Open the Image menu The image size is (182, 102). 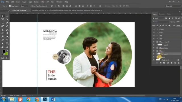[x=18, y=2]
